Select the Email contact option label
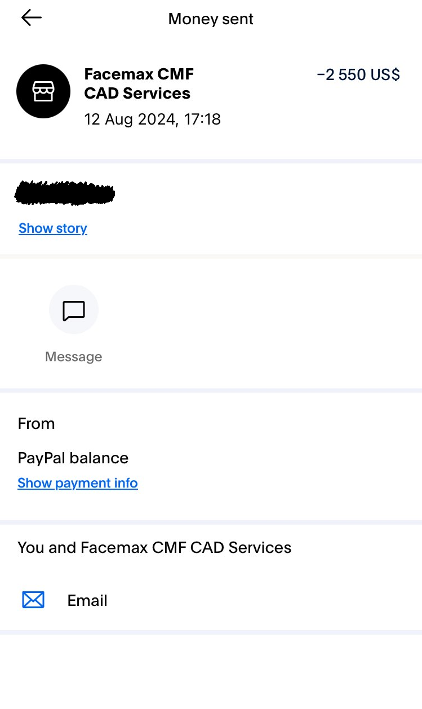This screenshot has width=422, height=709. point(87,601)
